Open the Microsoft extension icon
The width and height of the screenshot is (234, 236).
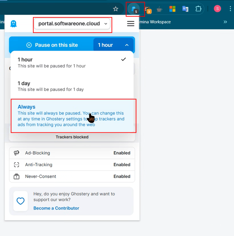pos(172,9)
